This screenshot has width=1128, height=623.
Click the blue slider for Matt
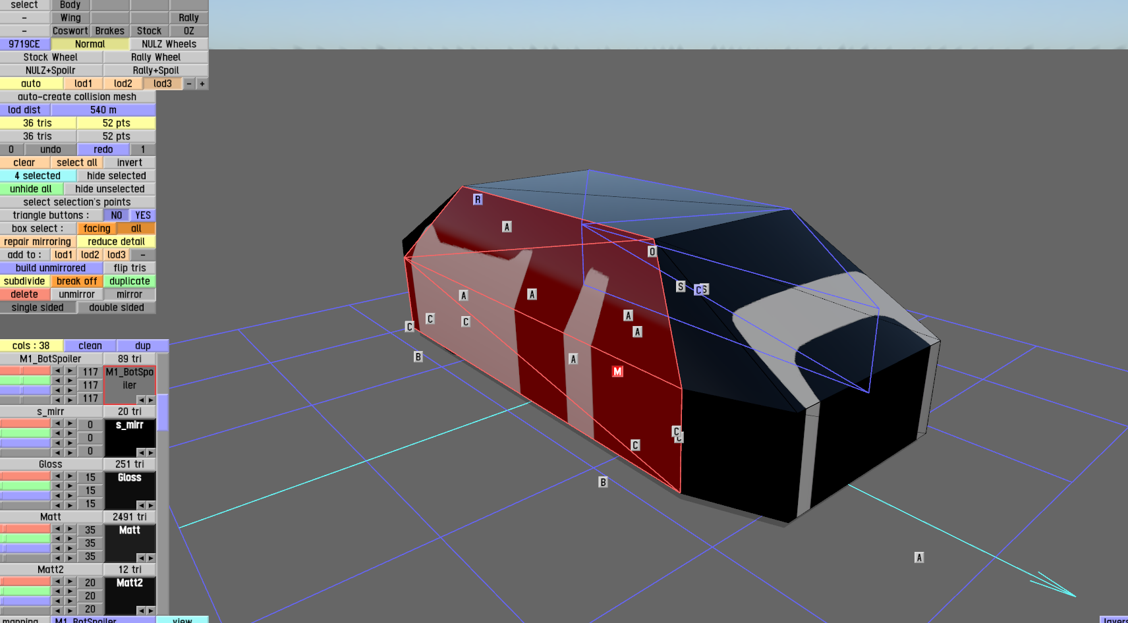point(25,549)
